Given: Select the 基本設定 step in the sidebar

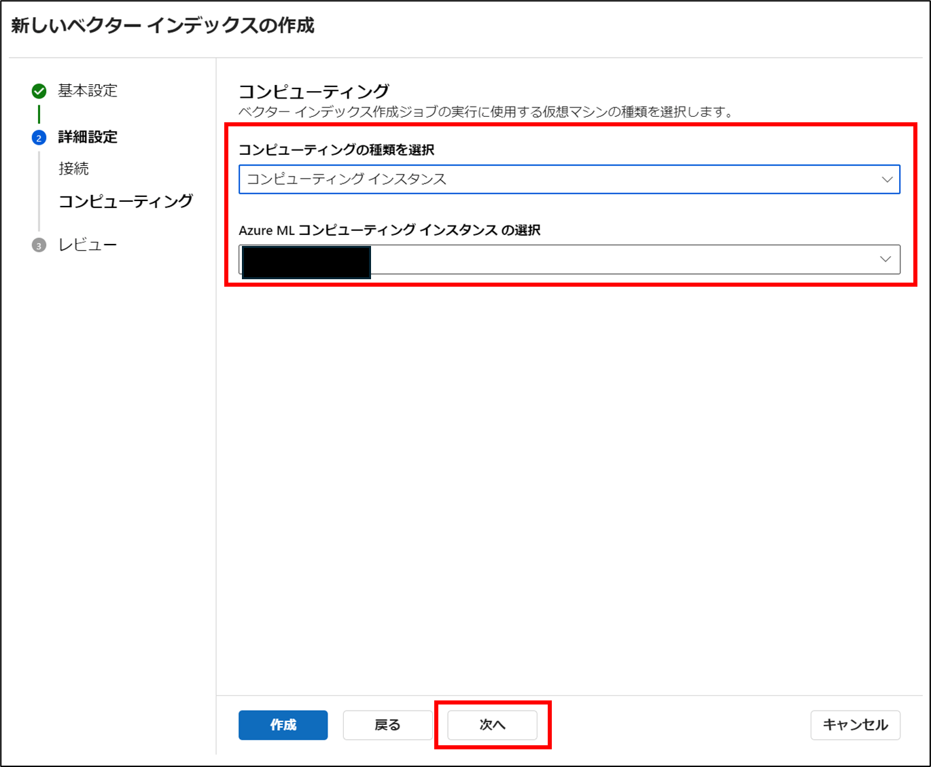Looking at the screenshot, I should coord(87,90).
